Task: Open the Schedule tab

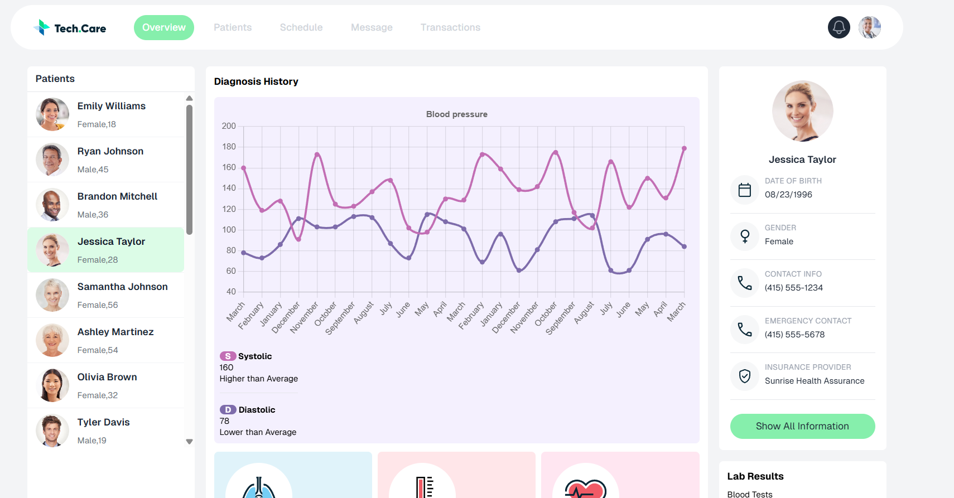Action: pos(301,27)
